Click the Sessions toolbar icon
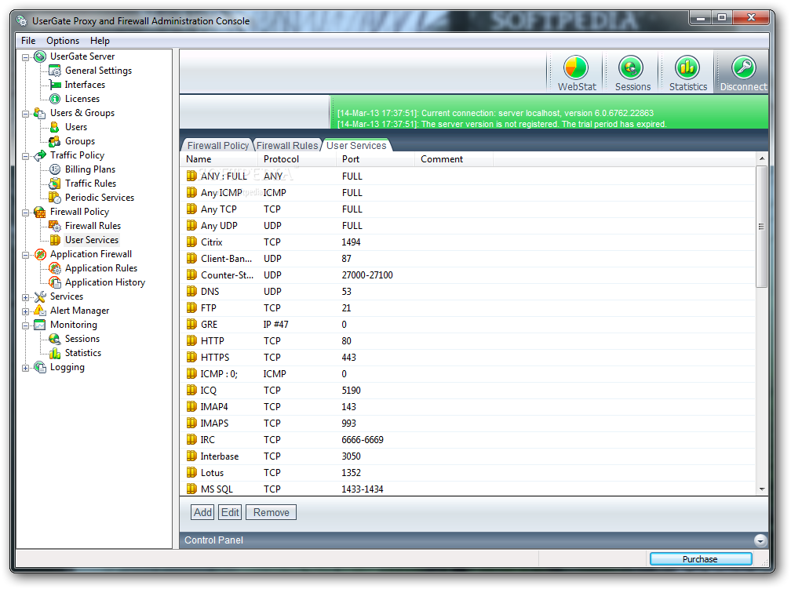Screen dimensions: 791x589 point(631,67)
